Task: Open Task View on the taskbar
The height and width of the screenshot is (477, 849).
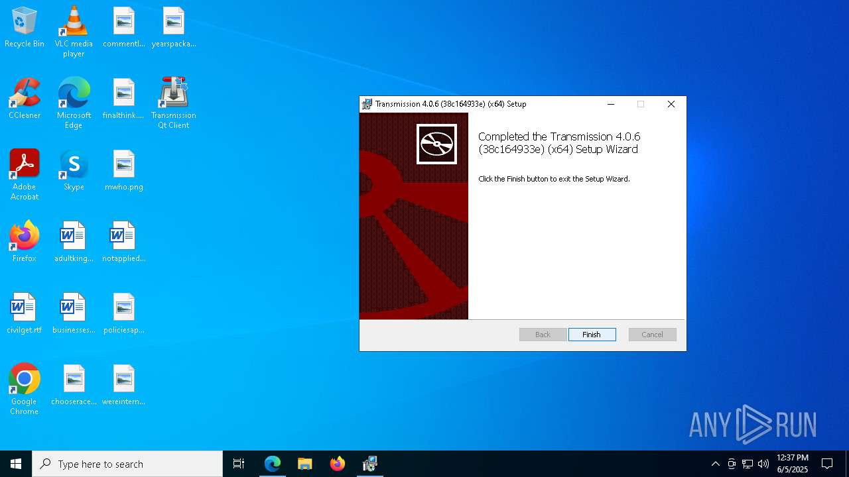Action: pos(239,464)
